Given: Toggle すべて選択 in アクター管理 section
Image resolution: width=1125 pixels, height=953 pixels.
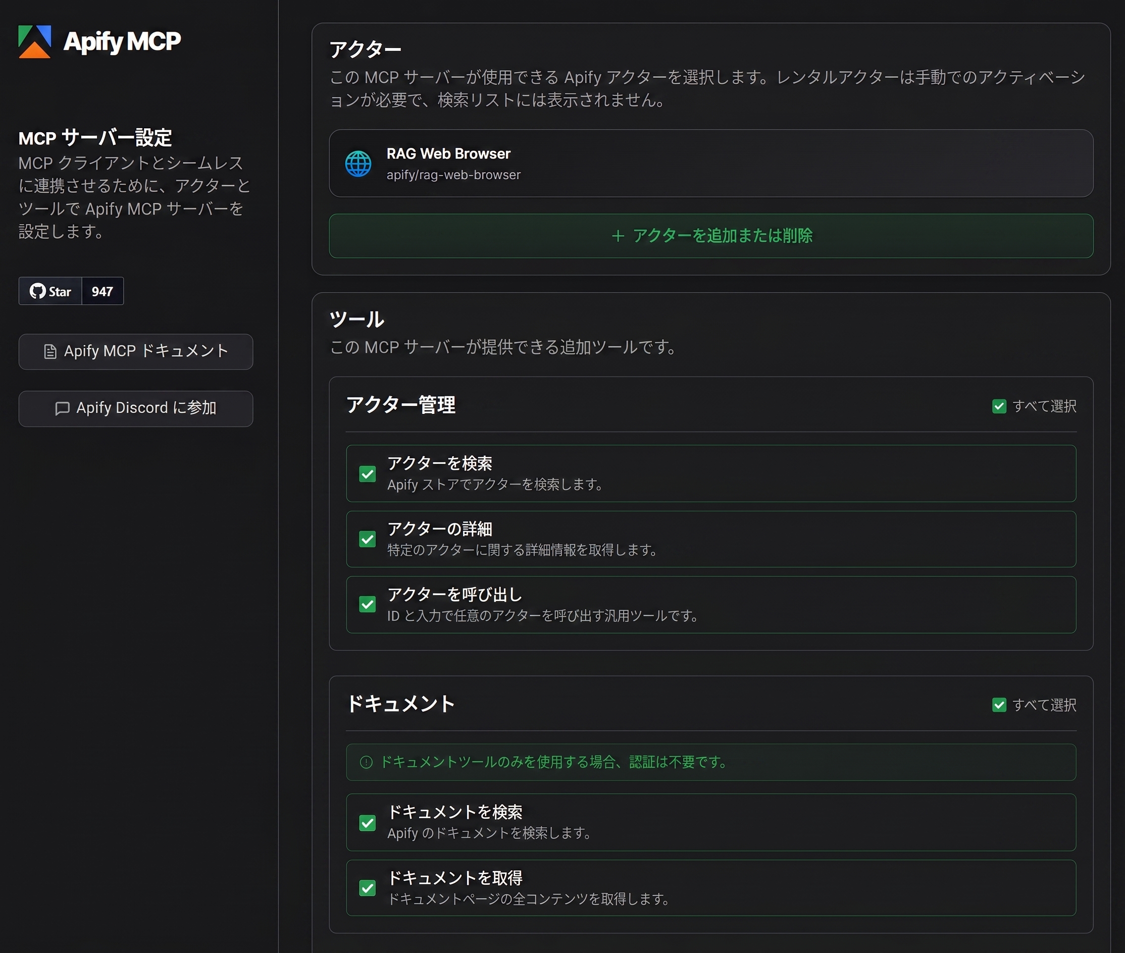Looking at the screenshot, I should tap(999, 406).
